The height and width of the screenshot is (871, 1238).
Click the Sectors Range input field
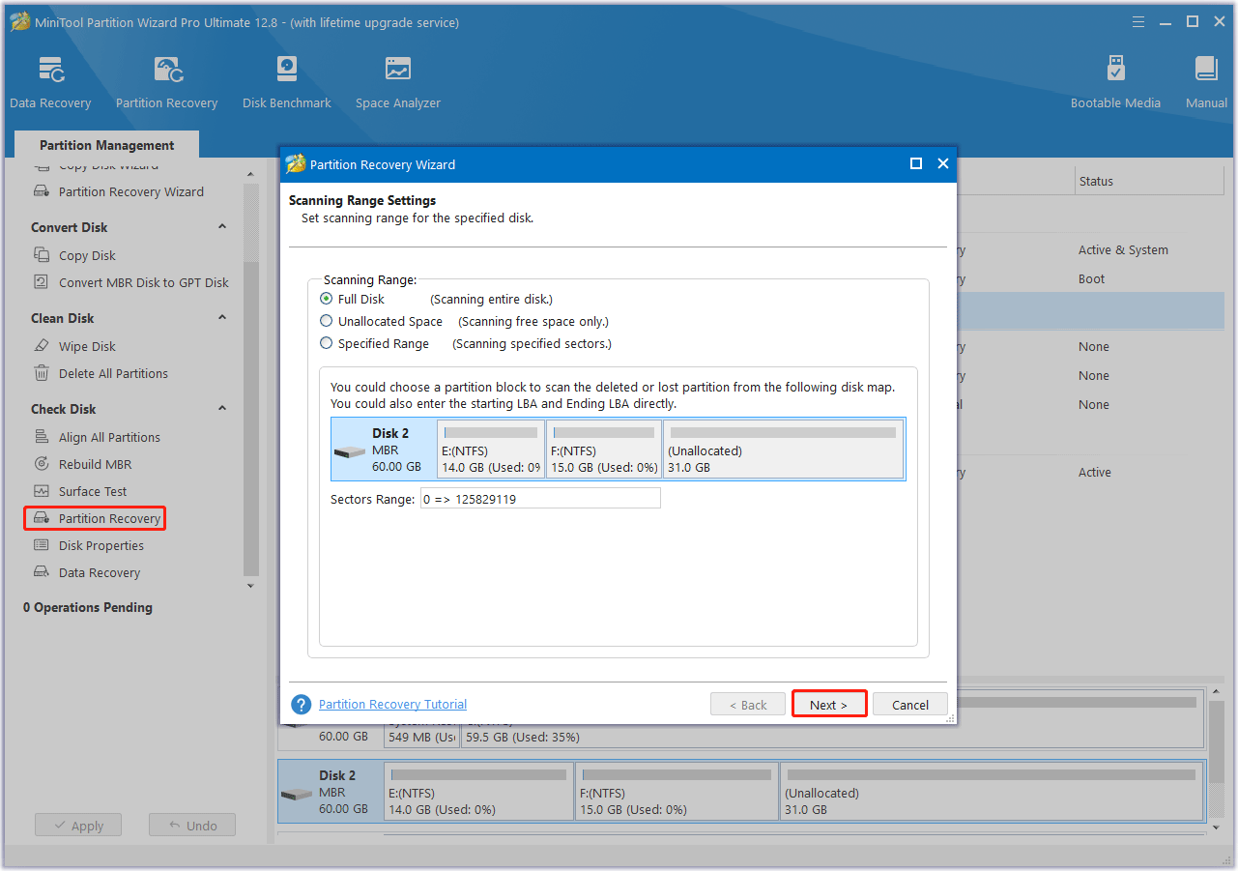pos(540,499)
